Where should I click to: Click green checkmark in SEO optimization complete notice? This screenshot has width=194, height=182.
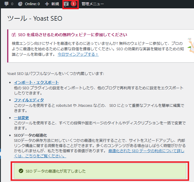[x=21, y=171]
